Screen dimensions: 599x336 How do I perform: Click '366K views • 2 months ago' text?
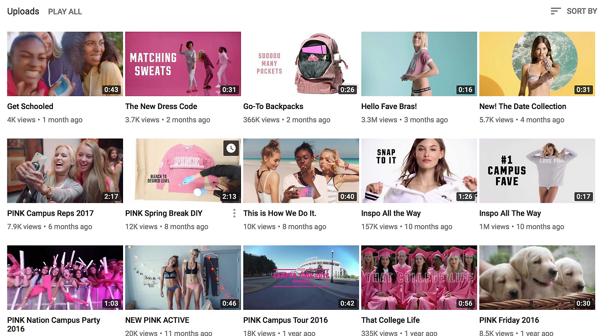pos(287,120)
